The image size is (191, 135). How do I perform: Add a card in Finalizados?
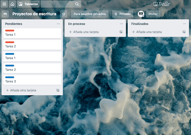[147, 32]
